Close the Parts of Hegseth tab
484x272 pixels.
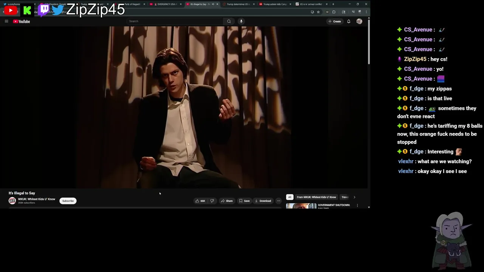pyautogui.click(x=144, y=4)
